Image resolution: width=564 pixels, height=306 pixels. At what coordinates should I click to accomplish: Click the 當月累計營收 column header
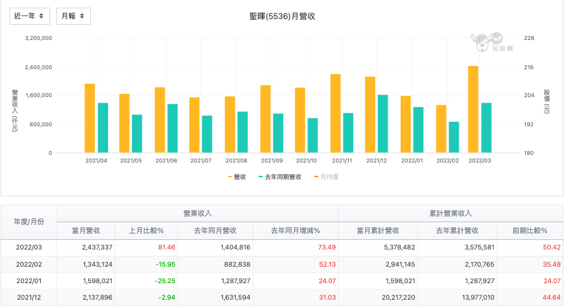click(378, 231)
